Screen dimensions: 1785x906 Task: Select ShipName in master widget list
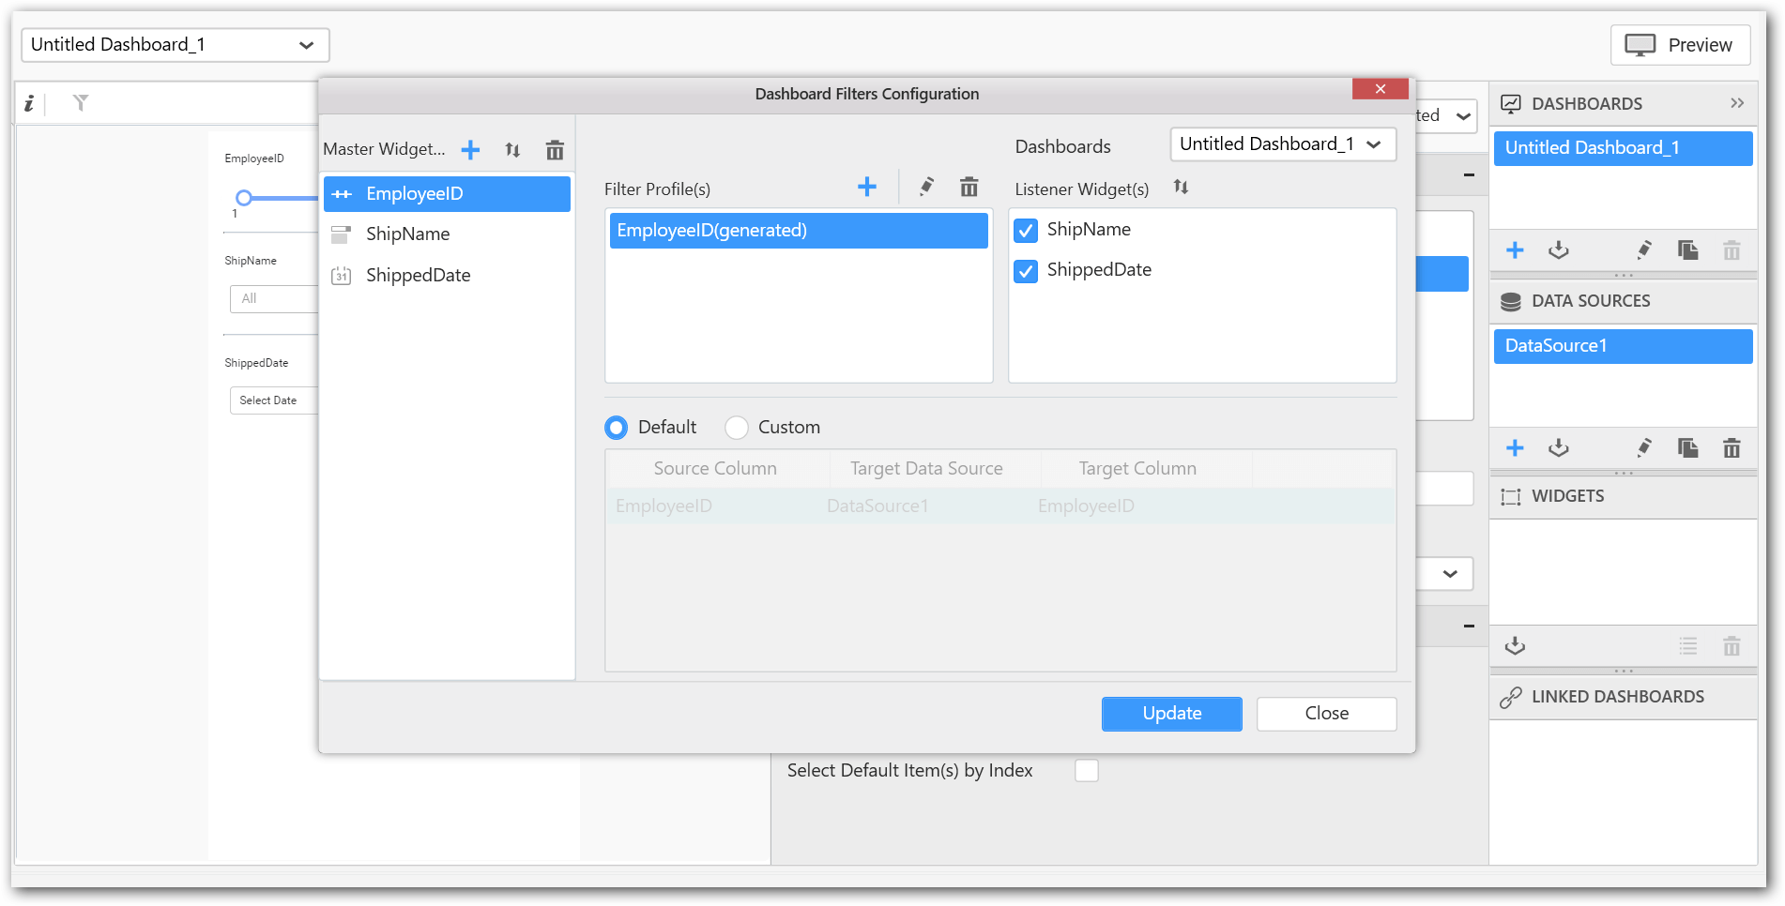tap(407, 234)
